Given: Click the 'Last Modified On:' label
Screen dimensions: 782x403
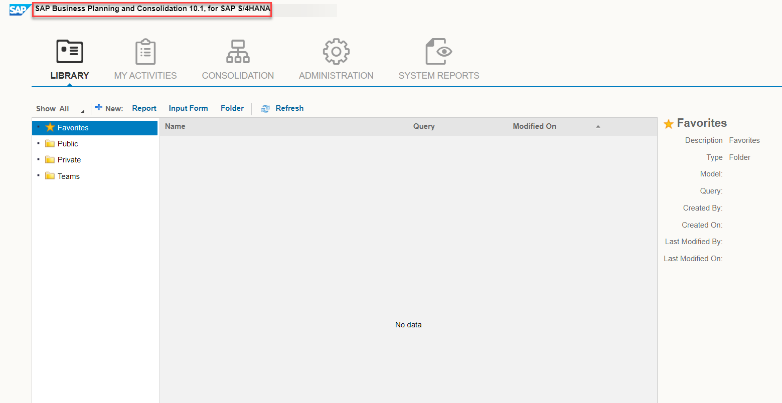Looking at the screenshot, I should coord(693,259).
